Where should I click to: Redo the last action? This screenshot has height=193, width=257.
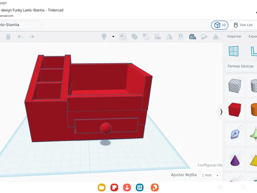(31, 37)
